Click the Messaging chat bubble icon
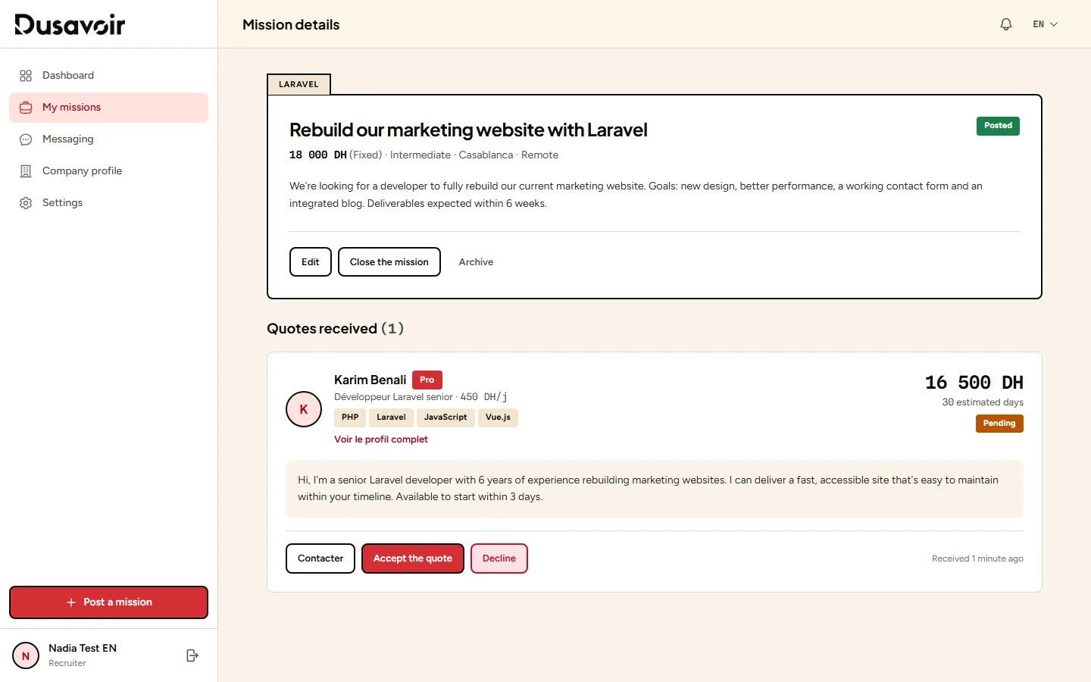The width and height of the screenshot is (1091, 682). point(26,139)
